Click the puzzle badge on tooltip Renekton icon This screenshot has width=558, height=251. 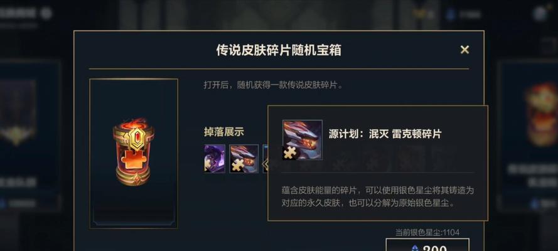coord(291,153)
